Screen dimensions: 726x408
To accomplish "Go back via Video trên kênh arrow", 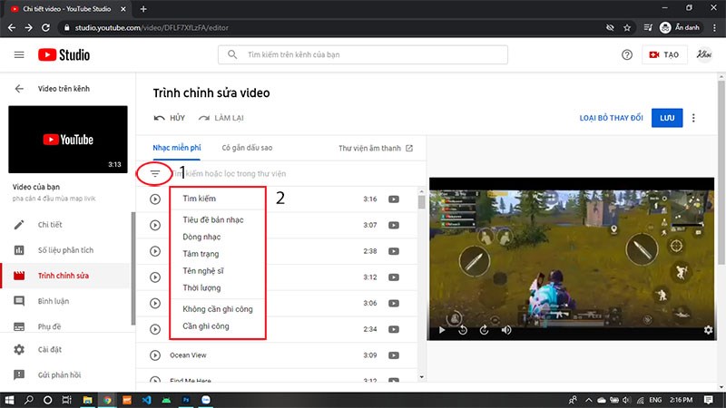I will [x=19, y=88].
